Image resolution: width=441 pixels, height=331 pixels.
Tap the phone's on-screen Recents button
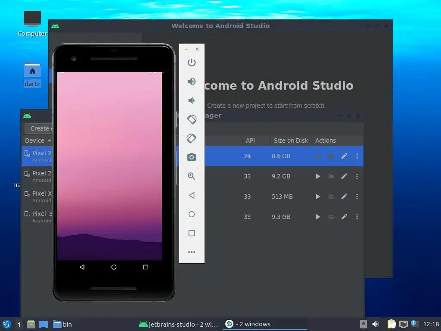pyautogui.click(x=146, y=267)
